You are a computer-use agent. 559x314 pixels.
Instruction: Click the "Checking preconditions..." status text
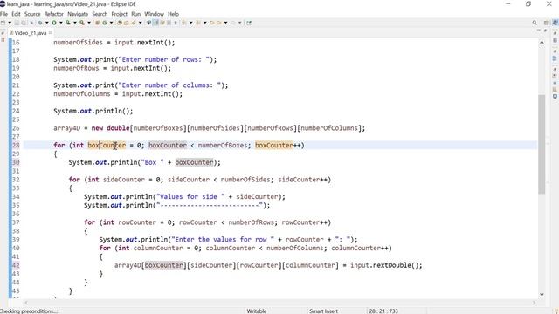point(28,311)
